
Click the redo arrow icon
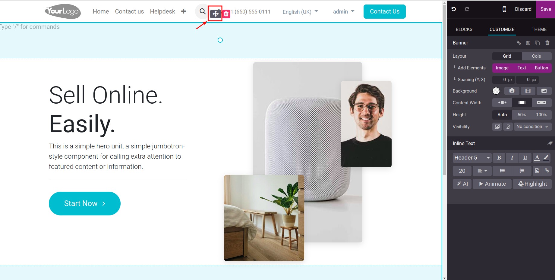[467, 9]
